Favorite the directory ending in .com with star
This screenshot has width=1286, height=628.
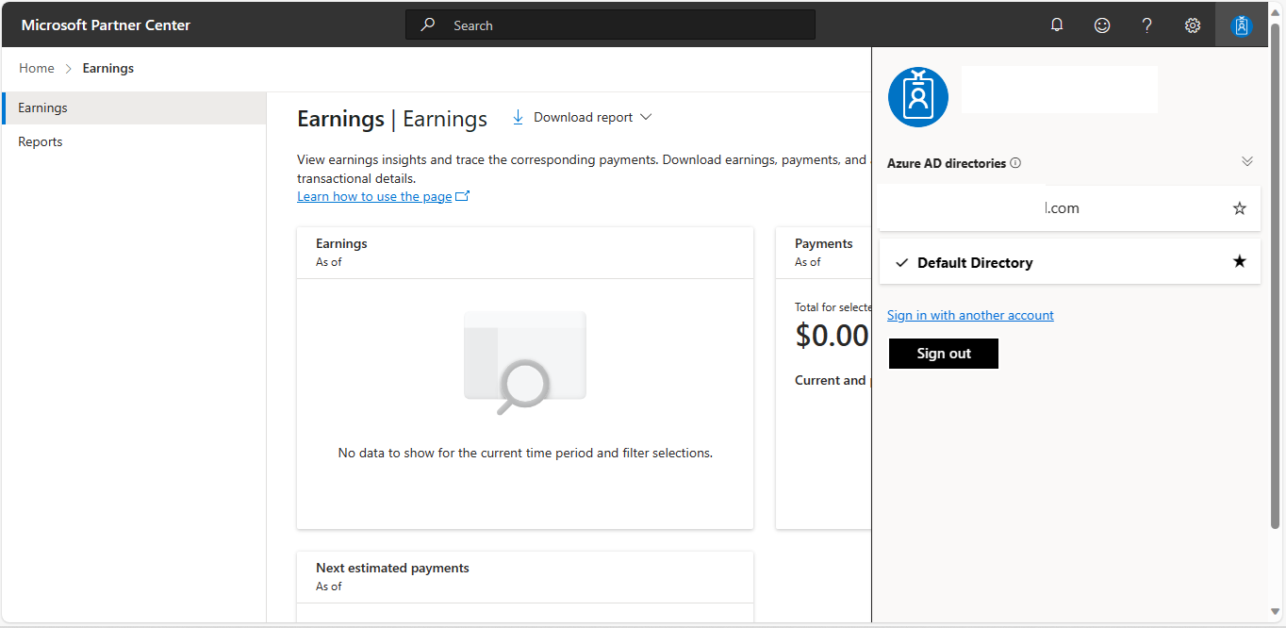1240,208
